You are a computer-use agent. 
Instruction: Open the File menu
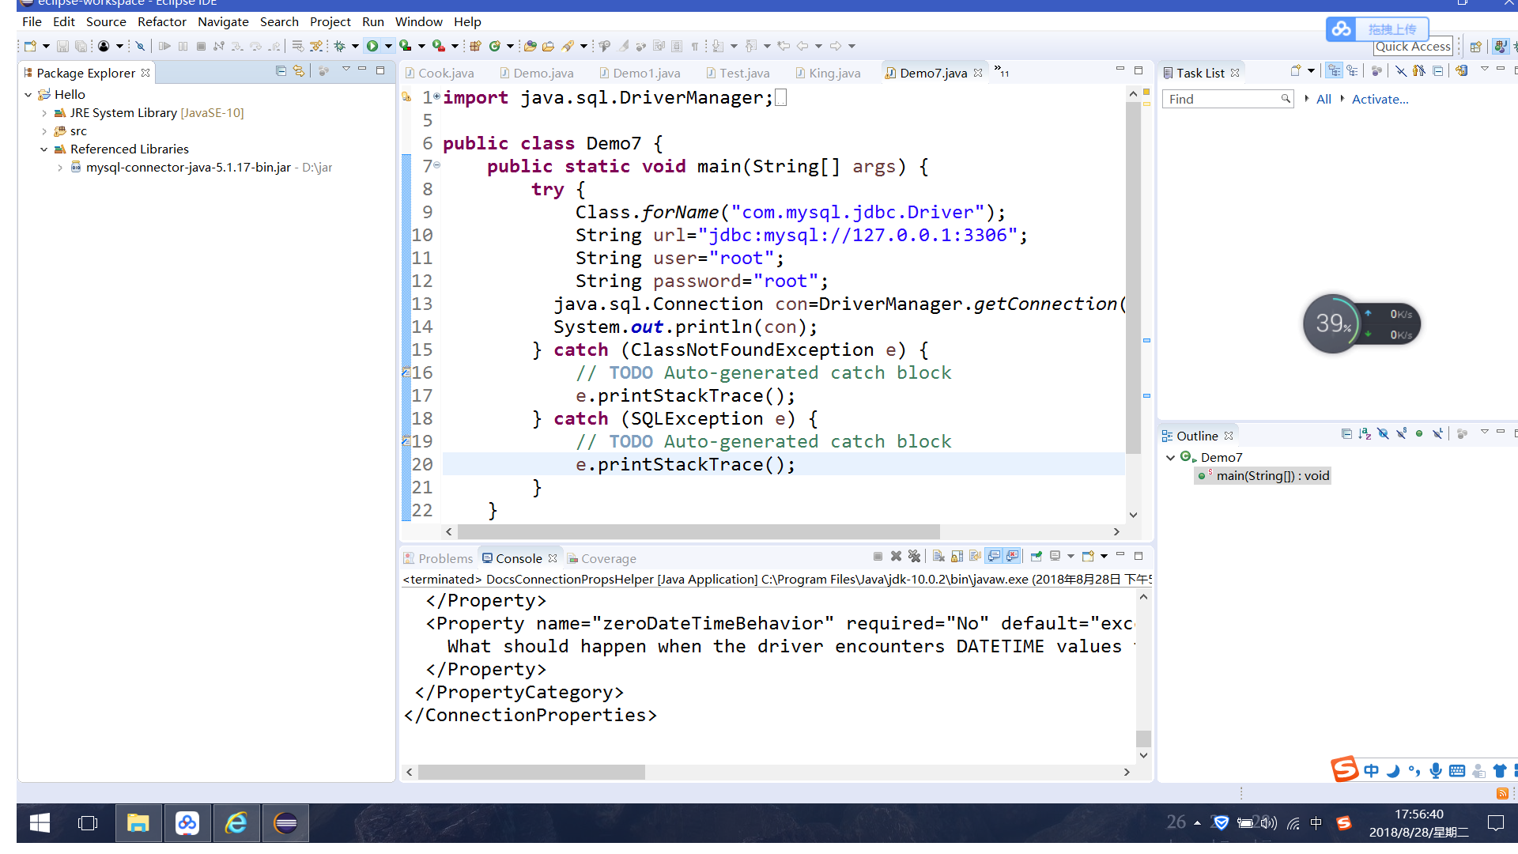pyautogui.click(x=32, y=21)
